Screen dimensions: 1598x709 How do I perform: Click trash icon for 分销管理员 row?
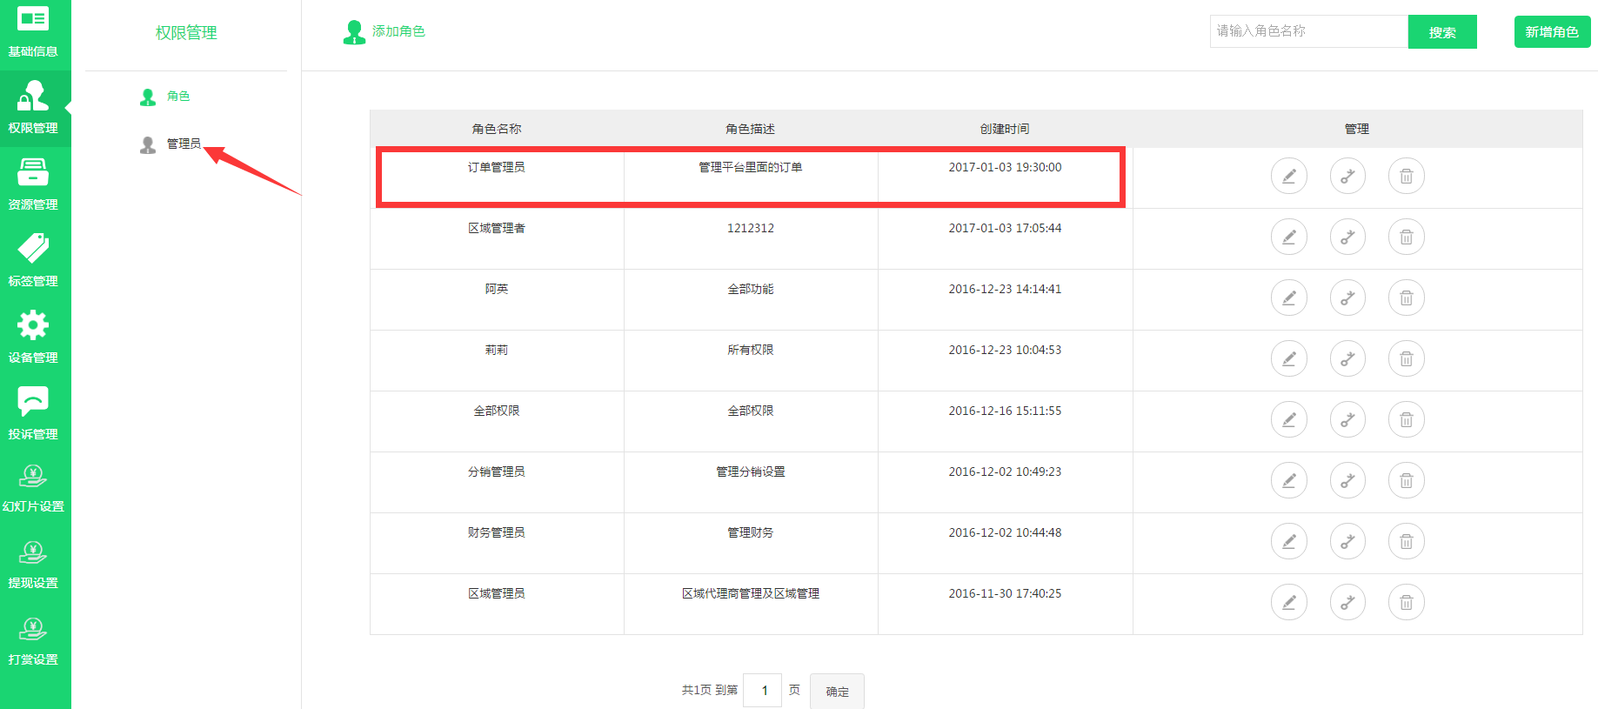(1406, 481)
